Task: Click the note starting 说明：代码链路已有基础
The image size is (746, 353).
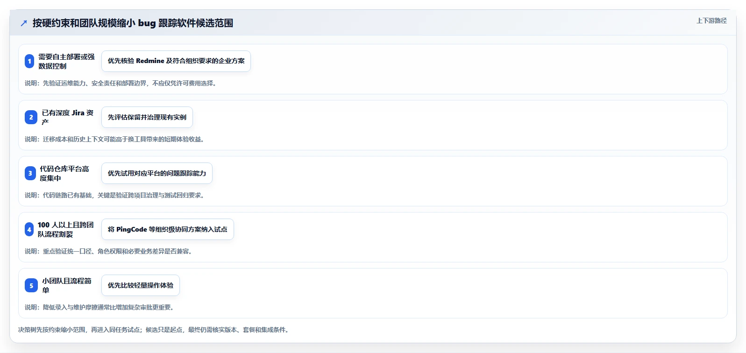Action: 114,195
